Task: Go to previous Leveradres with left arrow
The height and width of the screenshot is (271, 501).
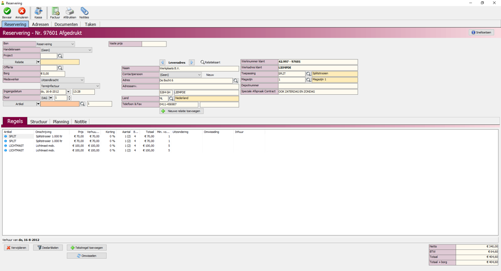Action: (x=162, y=62)
